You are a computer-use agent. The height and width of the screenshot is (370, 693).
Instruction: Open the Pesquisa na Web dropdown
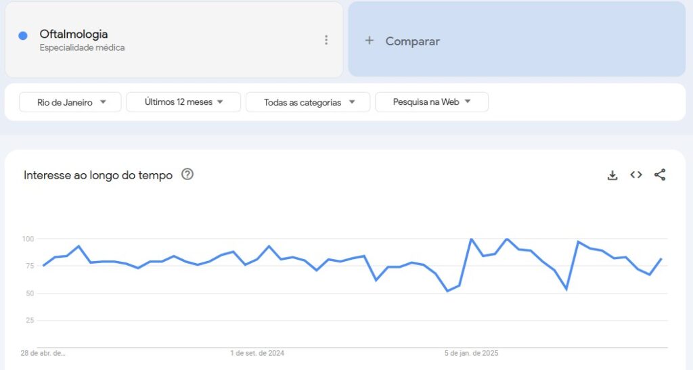(432, 102)
